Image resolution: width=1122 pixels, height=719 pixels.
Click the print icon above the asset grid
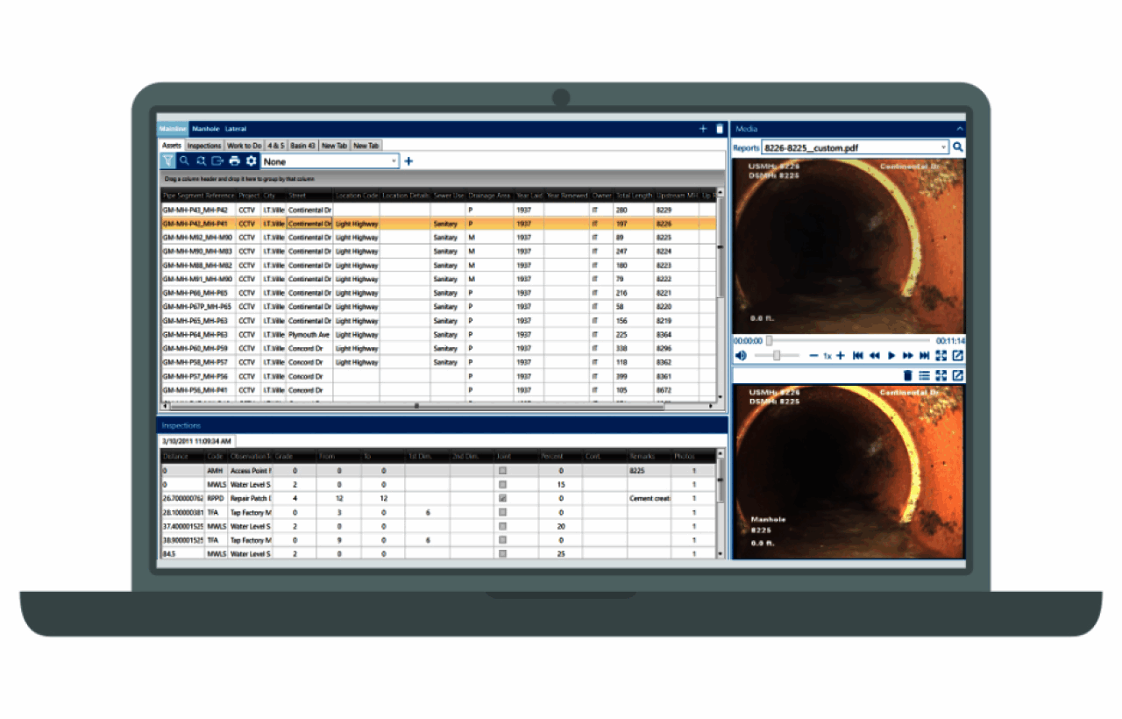tap(234, 160)
